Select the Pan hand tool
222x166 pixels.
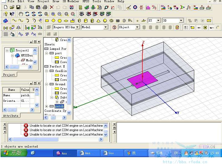click(21, 14)
